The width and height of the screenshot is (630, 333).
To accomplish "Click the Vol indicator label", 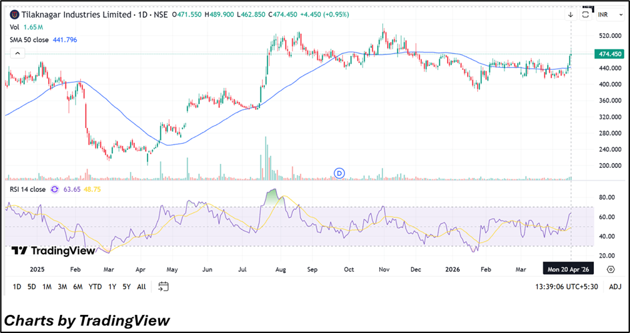I will click(x=14, y=27).
